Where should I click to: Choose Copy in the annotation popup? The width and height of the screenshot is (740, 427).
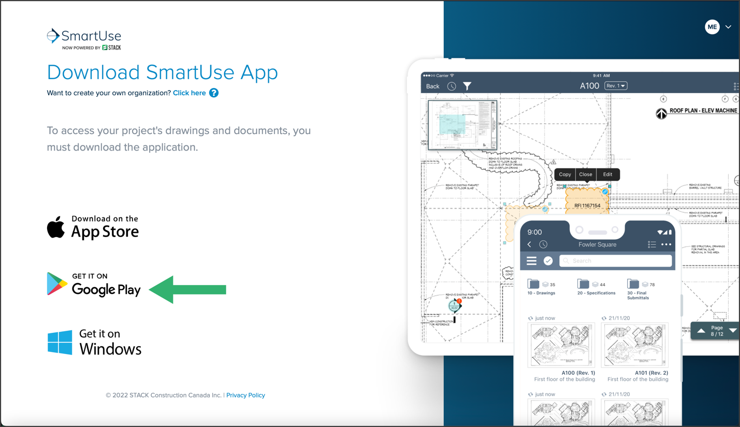coord(565,174)
